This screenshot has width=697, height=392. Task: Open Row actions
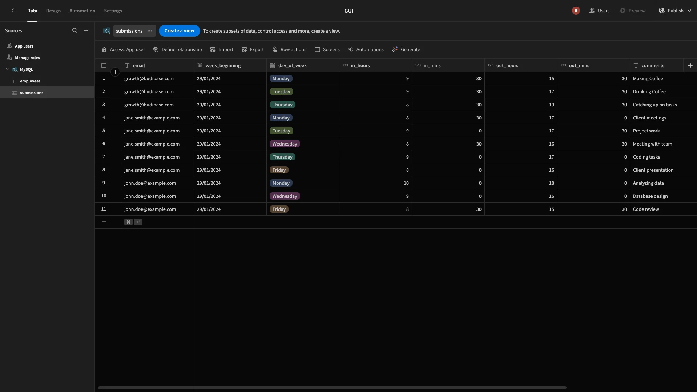(289, 49)
